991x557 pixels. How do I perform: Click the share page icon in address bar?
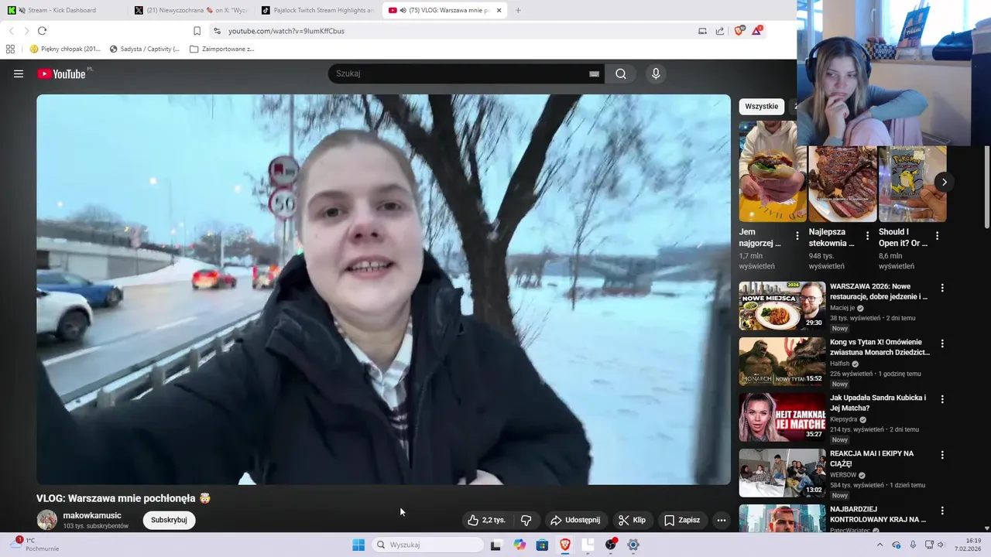[x=720, y=31]
